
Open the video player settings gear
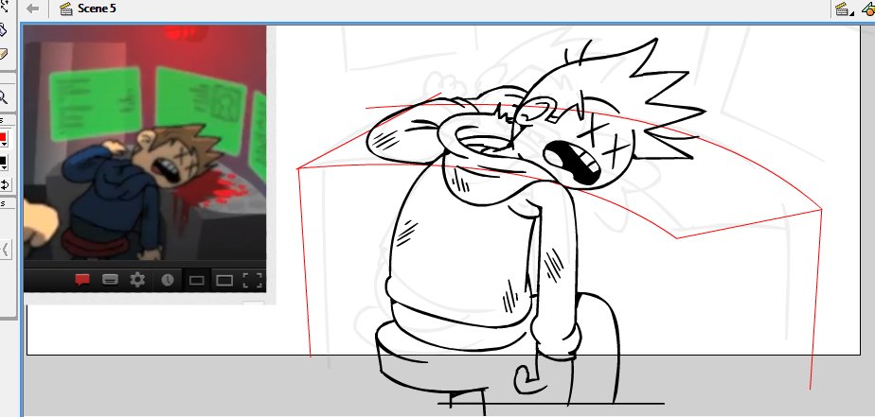[x=137, y=279]
